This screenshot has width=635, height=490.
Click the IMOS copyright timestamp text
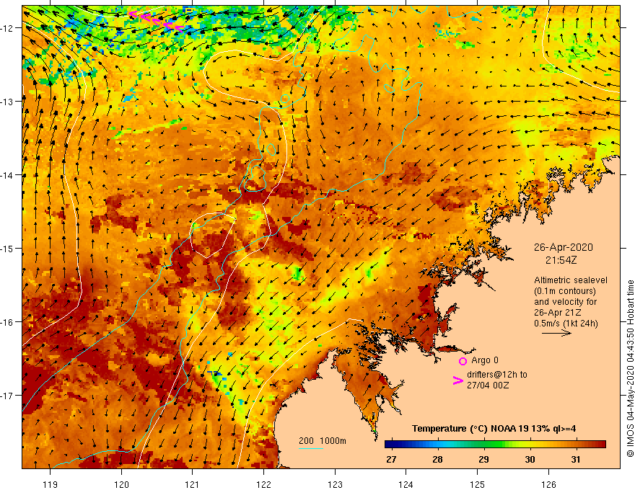630,368
